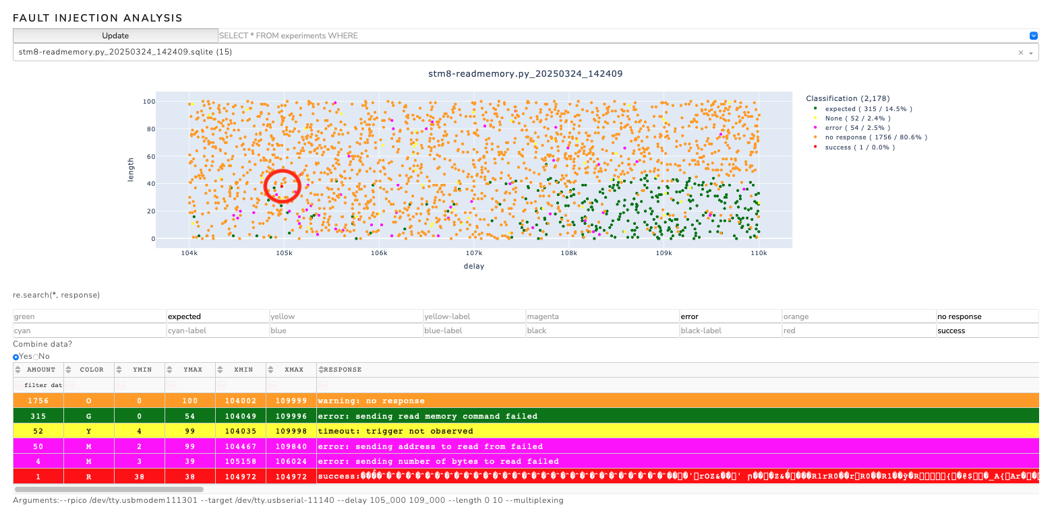Viewport: 1058px width, 515px height.
Task: Toggle 'None' series in chart legend
Action: 852,118
